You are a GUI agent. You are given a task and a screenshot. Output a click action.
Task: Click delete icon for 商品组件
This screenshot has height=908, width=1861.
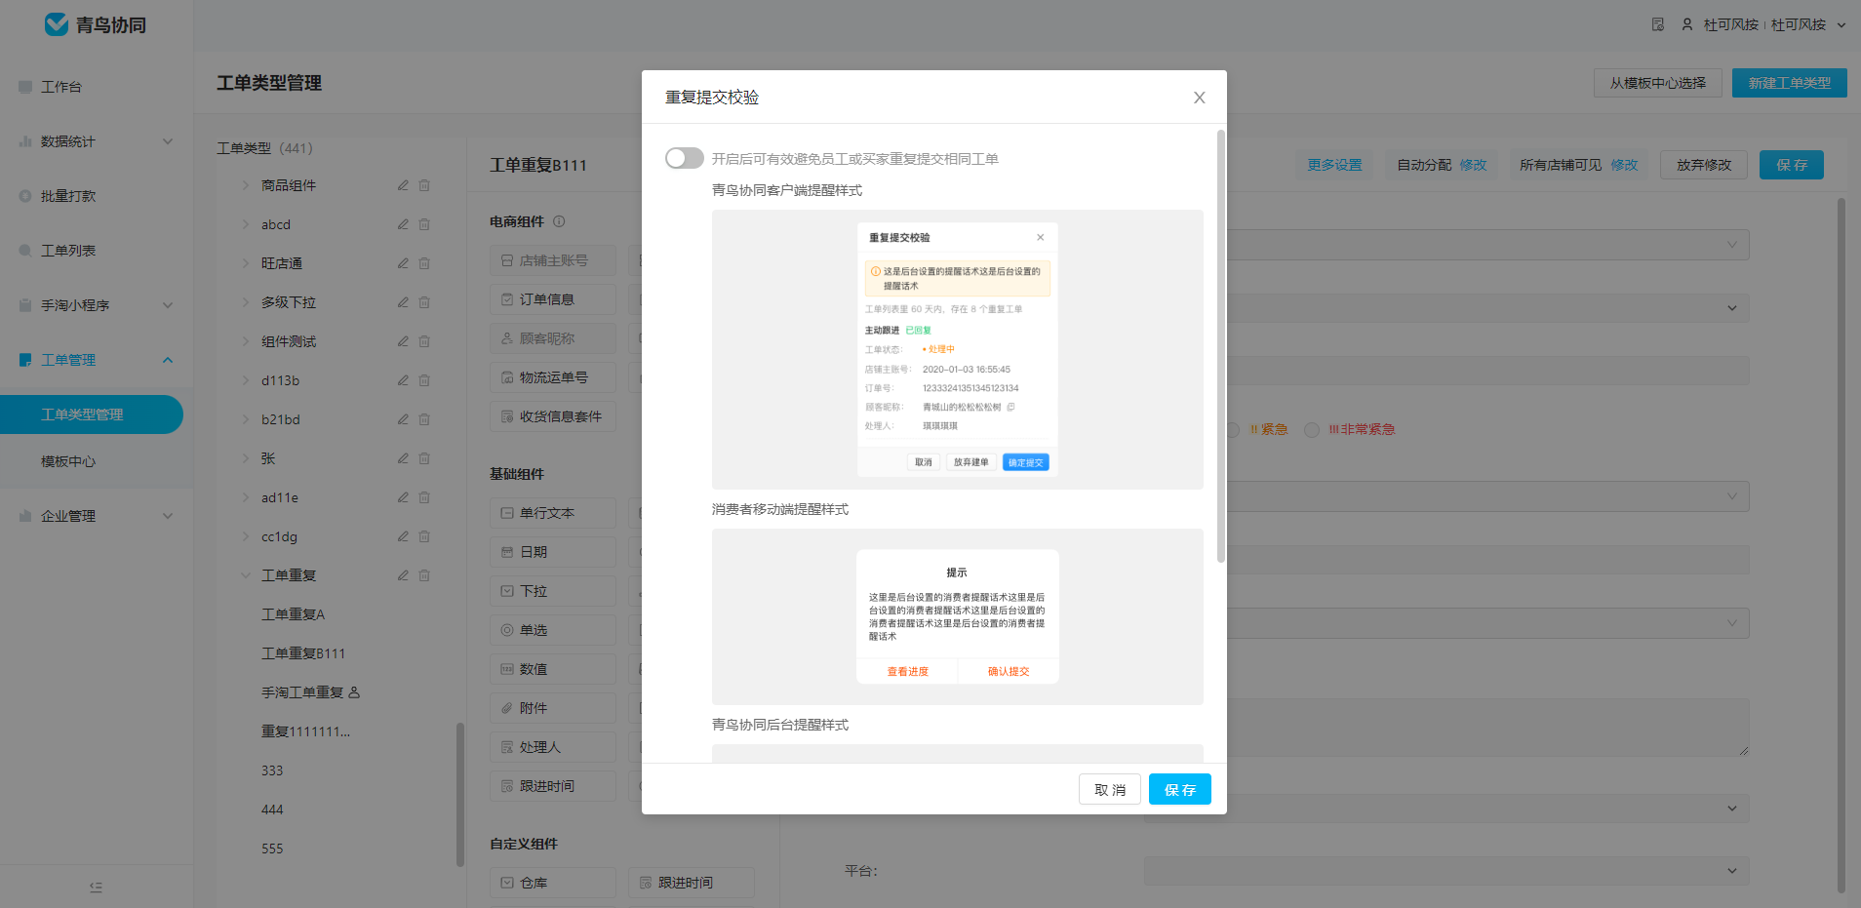click(x=424, y=185)
